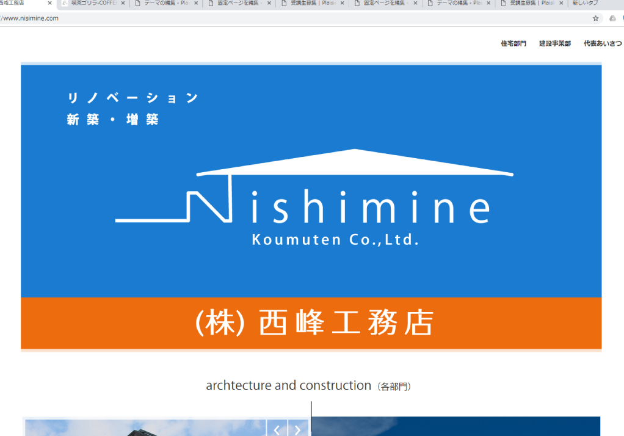
Task: Open the 建設事業部 navigation link
Action: point(555,43)
